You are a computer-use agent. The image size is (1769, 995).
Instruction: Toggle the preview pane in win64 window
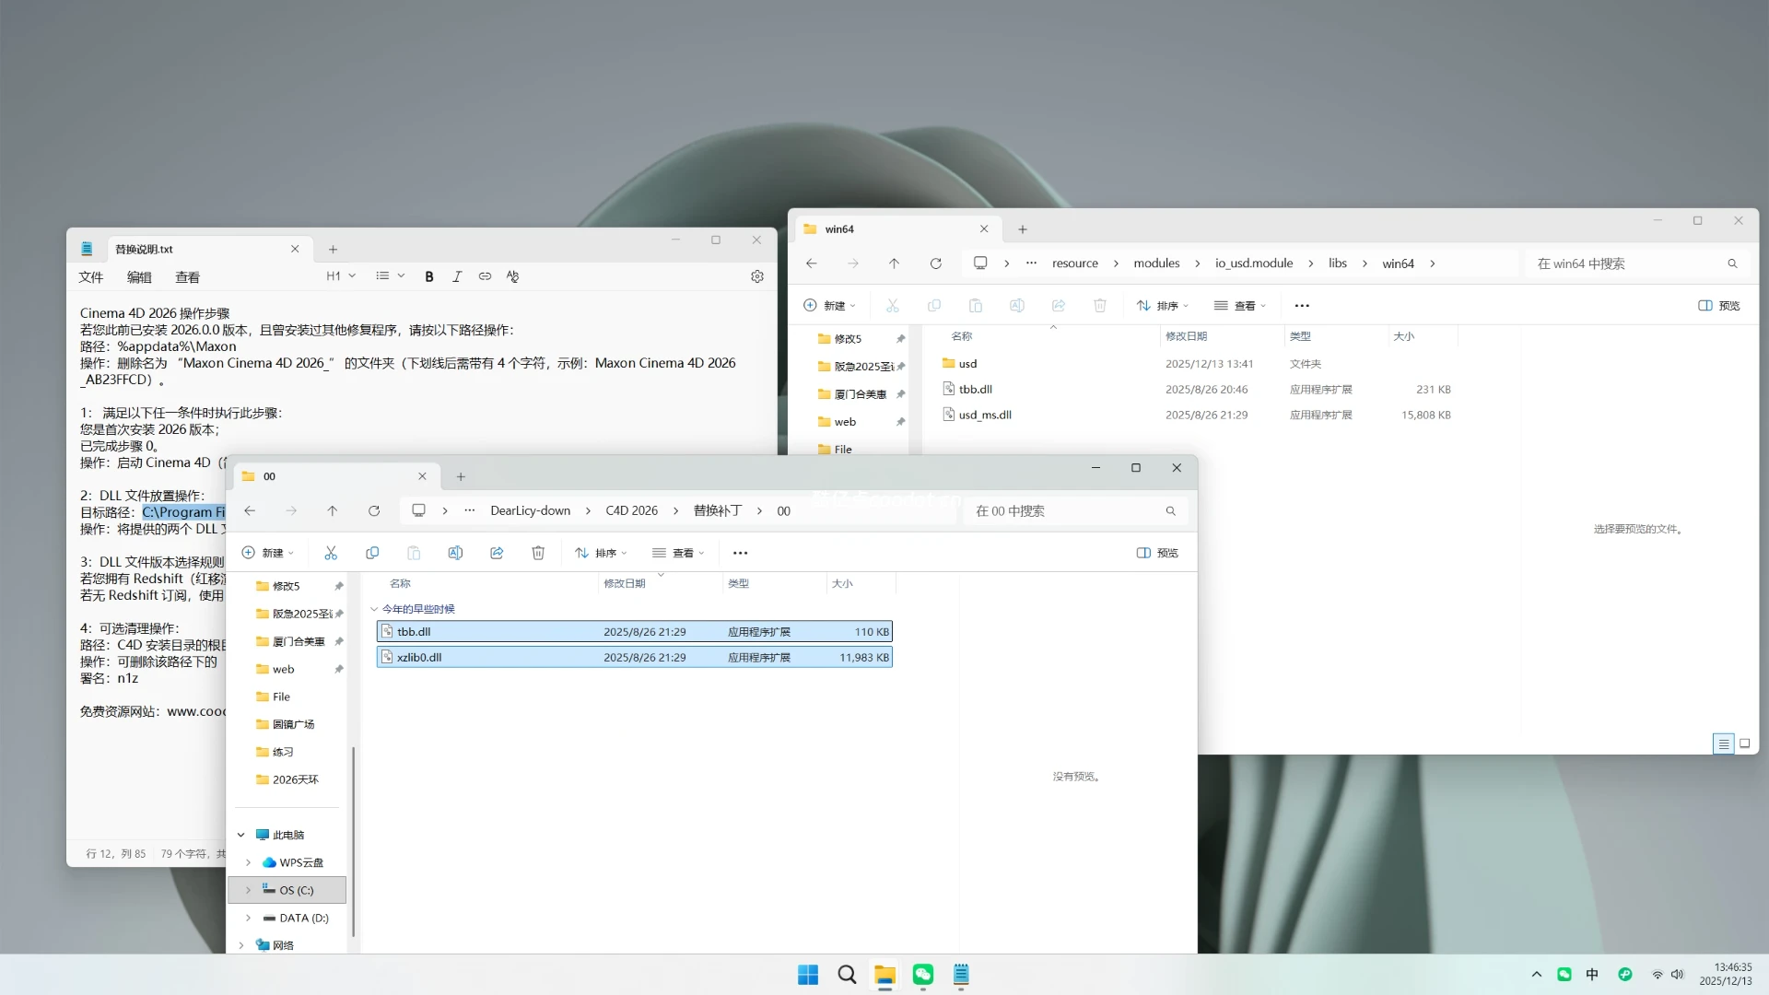(x=1717, y=305)
